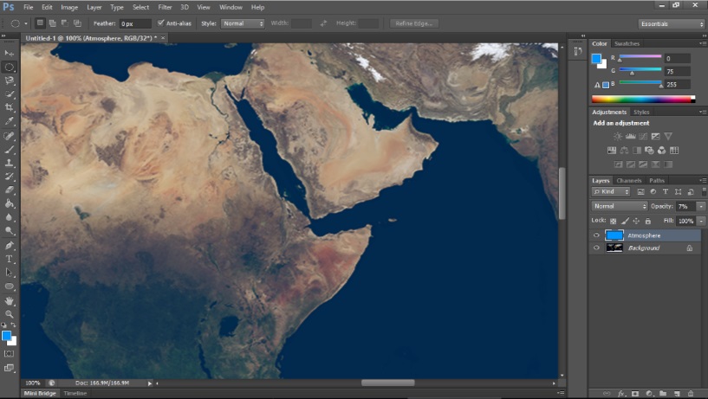The width and height of the screenshot is (708, 399).
Task: Click the Eyedropper tool
Action: point(10,121)
